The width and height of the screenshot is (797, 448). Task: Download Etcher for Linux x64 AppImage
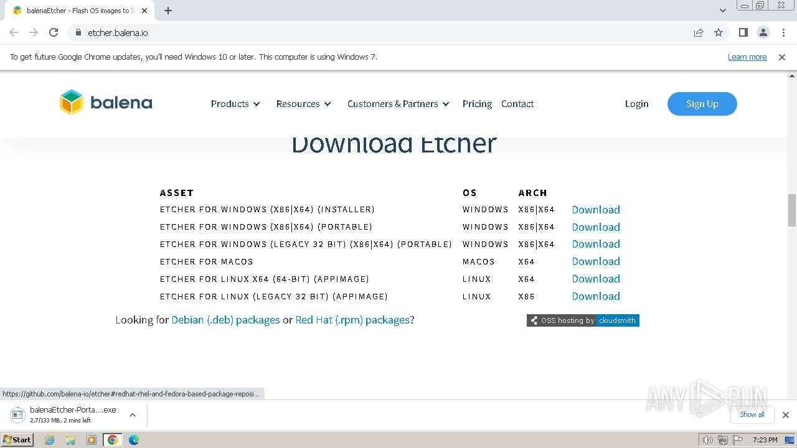click(x=596, y=279)
